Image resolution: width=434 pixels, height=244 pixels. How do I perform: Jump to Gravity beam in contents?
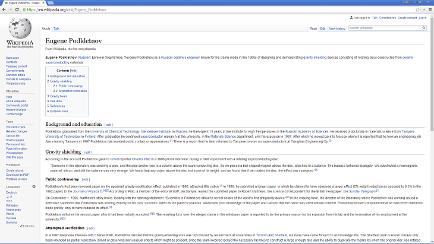pyautogui.click(x=59, y=96)
